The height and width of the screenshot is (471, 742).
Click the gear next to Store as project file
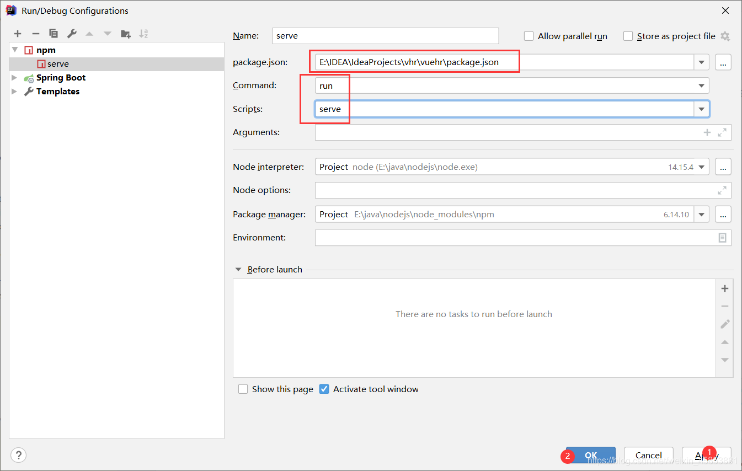coord(725,36)
